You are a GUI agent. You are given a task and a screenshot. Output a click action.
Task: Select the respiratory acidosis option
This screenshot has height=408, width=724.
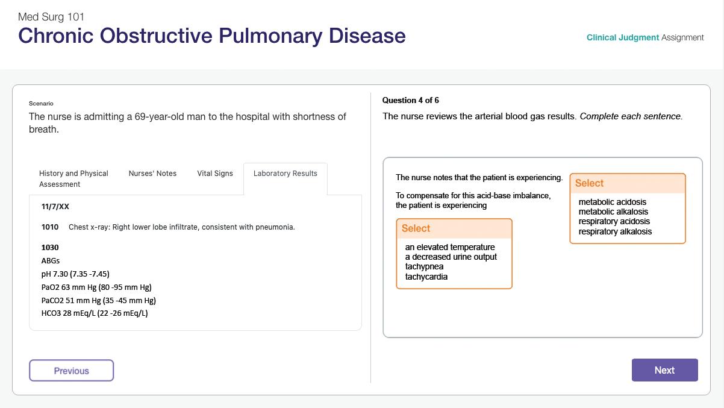pyautogui.click(x=614, y=221)
